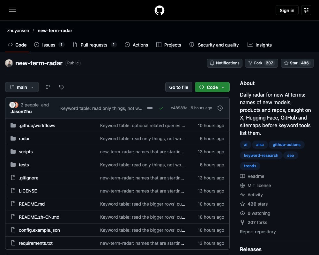Screen dimensions: 319x255
Task: Open the LICENSE file
Action: 28,191
